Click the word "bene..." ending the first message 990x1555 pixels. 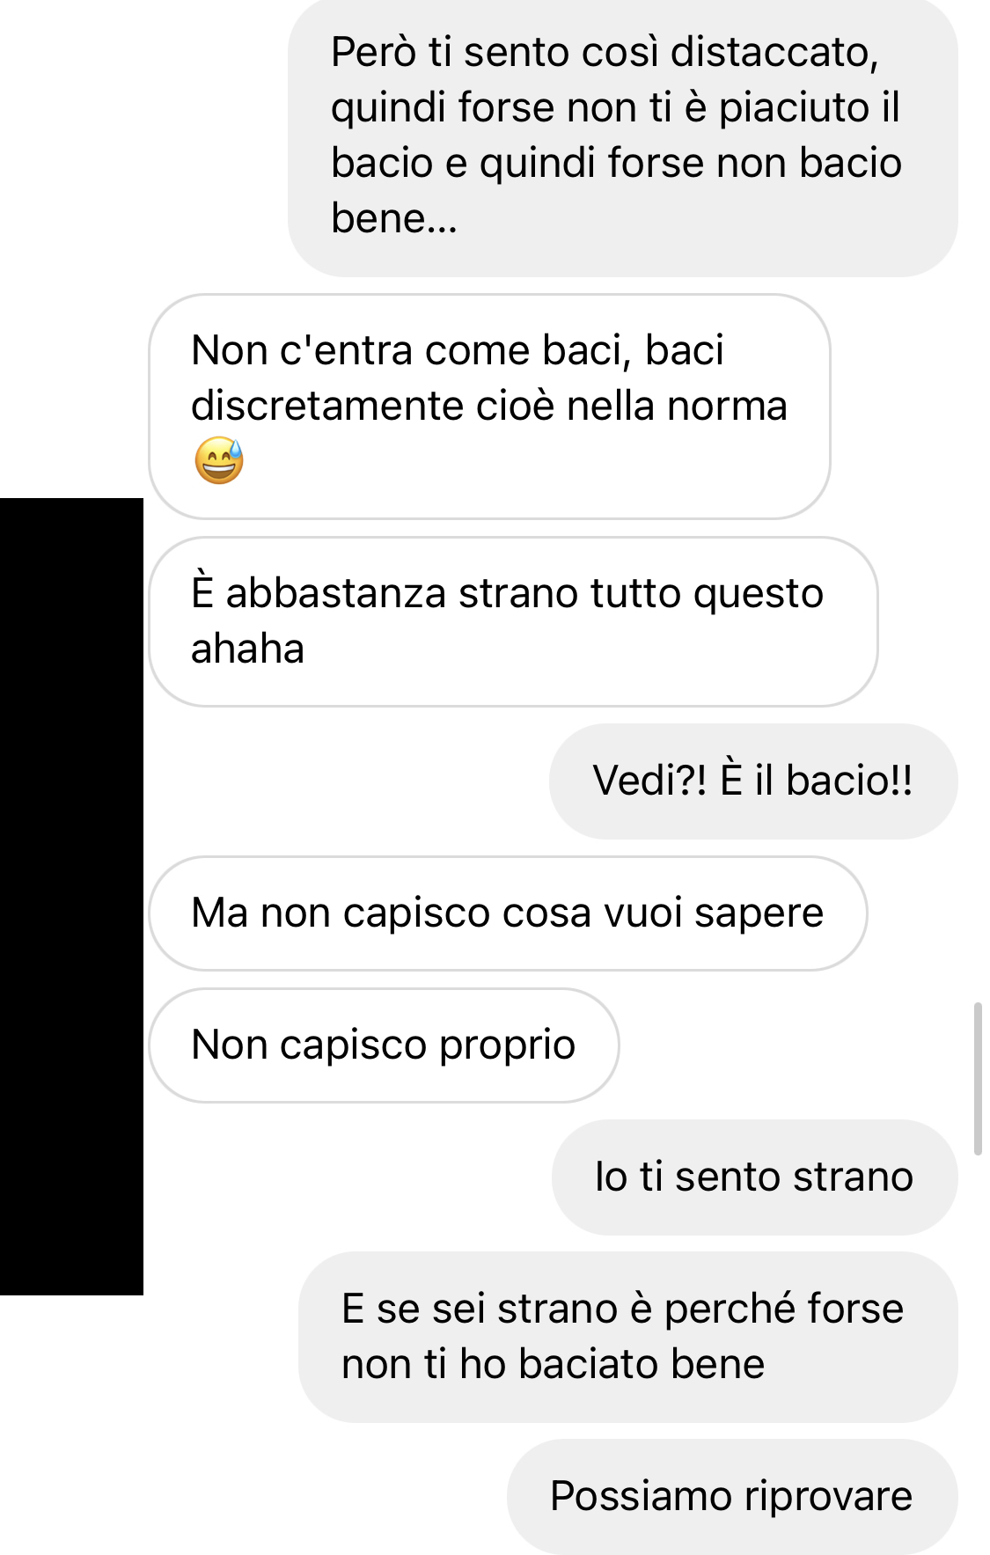coord(394,218)
